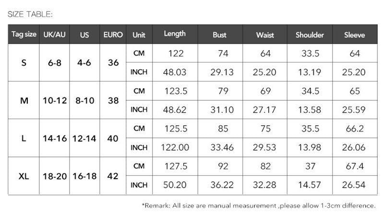Click the Tag size column header
The image size is (384, 216).
(x=24, y=35)
